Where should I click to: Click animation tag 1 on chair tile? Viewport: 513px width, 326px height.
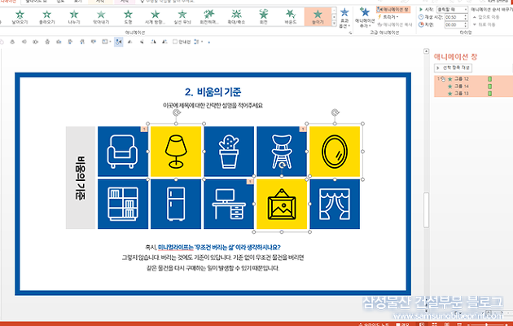coord(303,130)
